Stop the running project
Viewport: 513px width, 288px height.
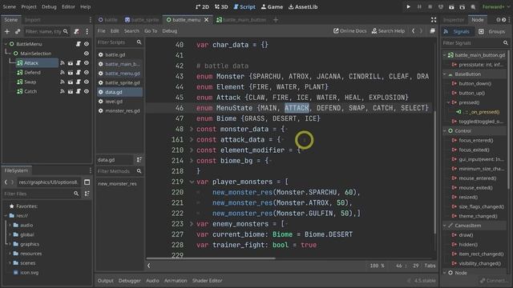[x=430, y=7]
